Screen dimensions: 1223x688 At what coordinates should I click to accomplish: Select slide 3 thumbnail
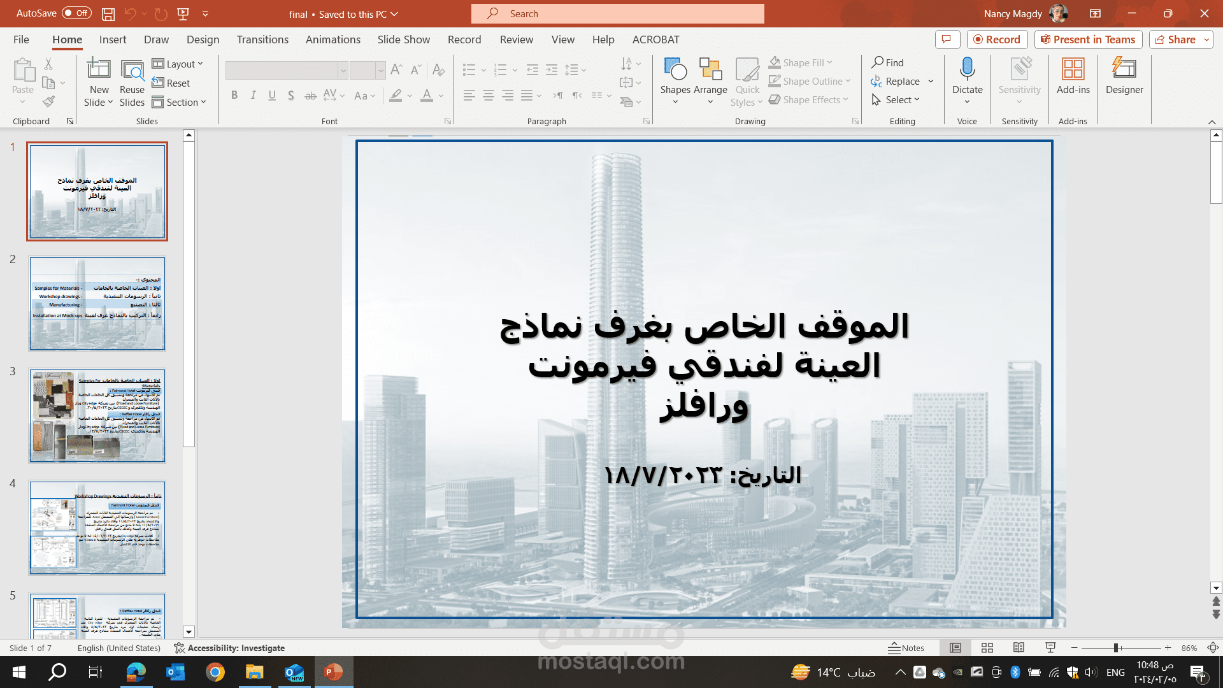click(x=97, y=416)
